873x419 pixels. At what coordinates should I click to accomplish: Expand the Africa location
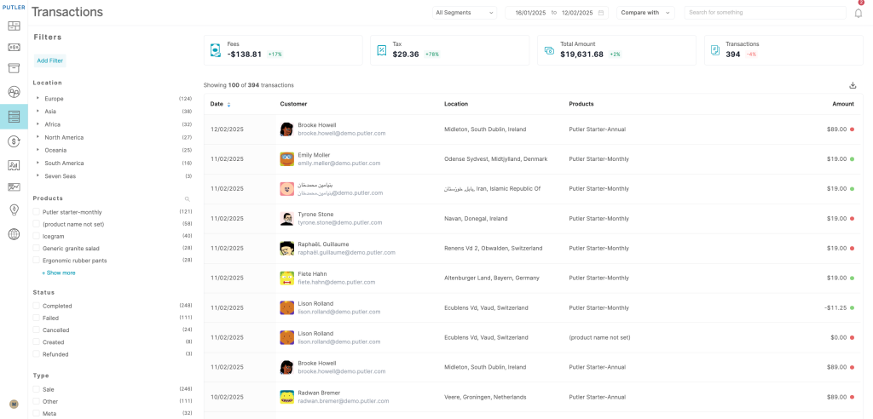[38, 123]
